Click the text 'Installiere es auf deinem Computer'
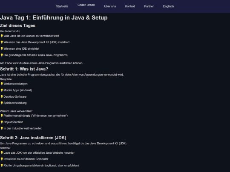 point(26,159)
